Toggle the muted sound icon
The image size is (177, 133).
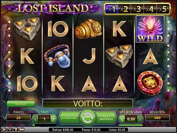[10, 130]
